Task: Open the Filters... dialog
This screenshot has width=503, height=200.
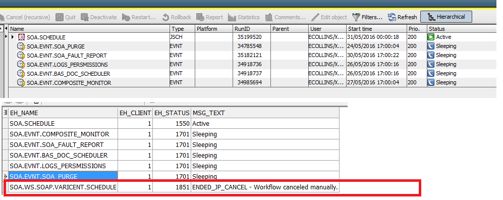Action: [x=368, y=17]
